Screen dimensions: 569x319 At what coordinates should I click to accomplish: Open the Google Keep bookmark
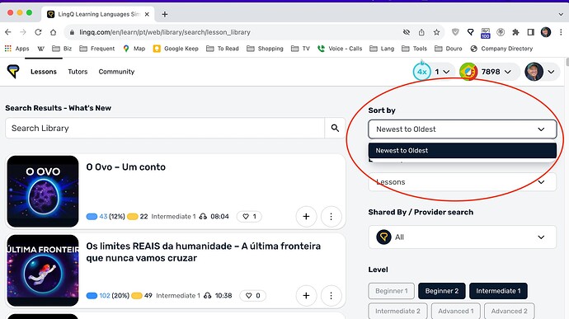(x=176, y=49)
